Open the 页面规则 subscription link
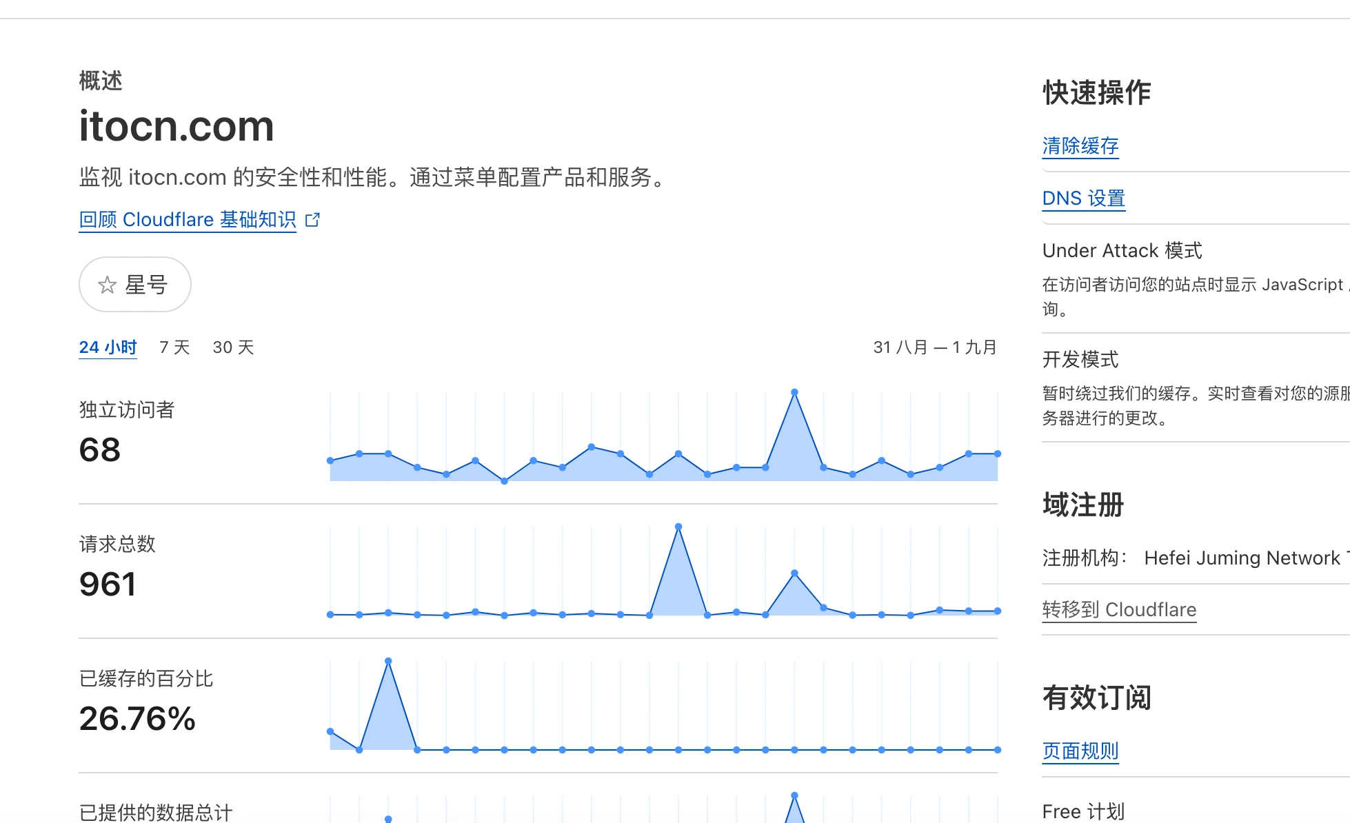Image resolution: width=1350 pixels, height=823 pixels. [x=1080, y=751]
